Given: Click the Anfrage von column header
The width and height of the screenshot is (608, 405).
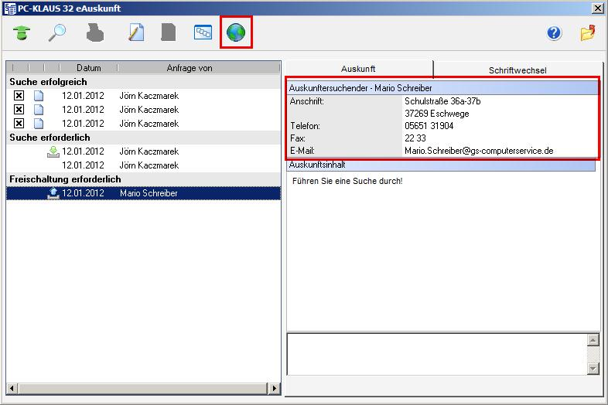Looking at the screenshot, I should pos(189,68).
